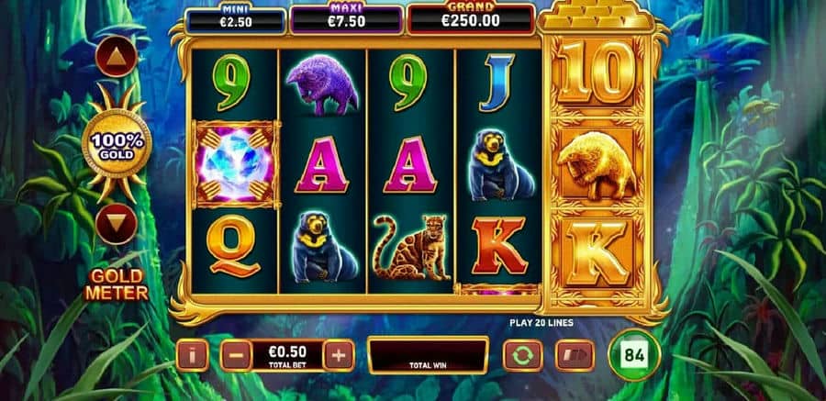Raise gold meter with up arrow
Viewport: 826px width, 401px height.
[x=117, y=56]
